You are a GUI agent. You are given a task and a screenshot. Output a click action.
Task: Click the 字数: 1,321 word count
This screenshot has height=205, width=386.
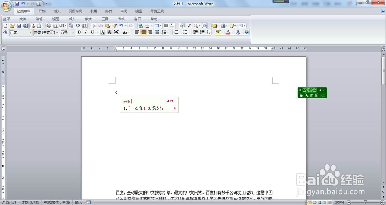30,202
